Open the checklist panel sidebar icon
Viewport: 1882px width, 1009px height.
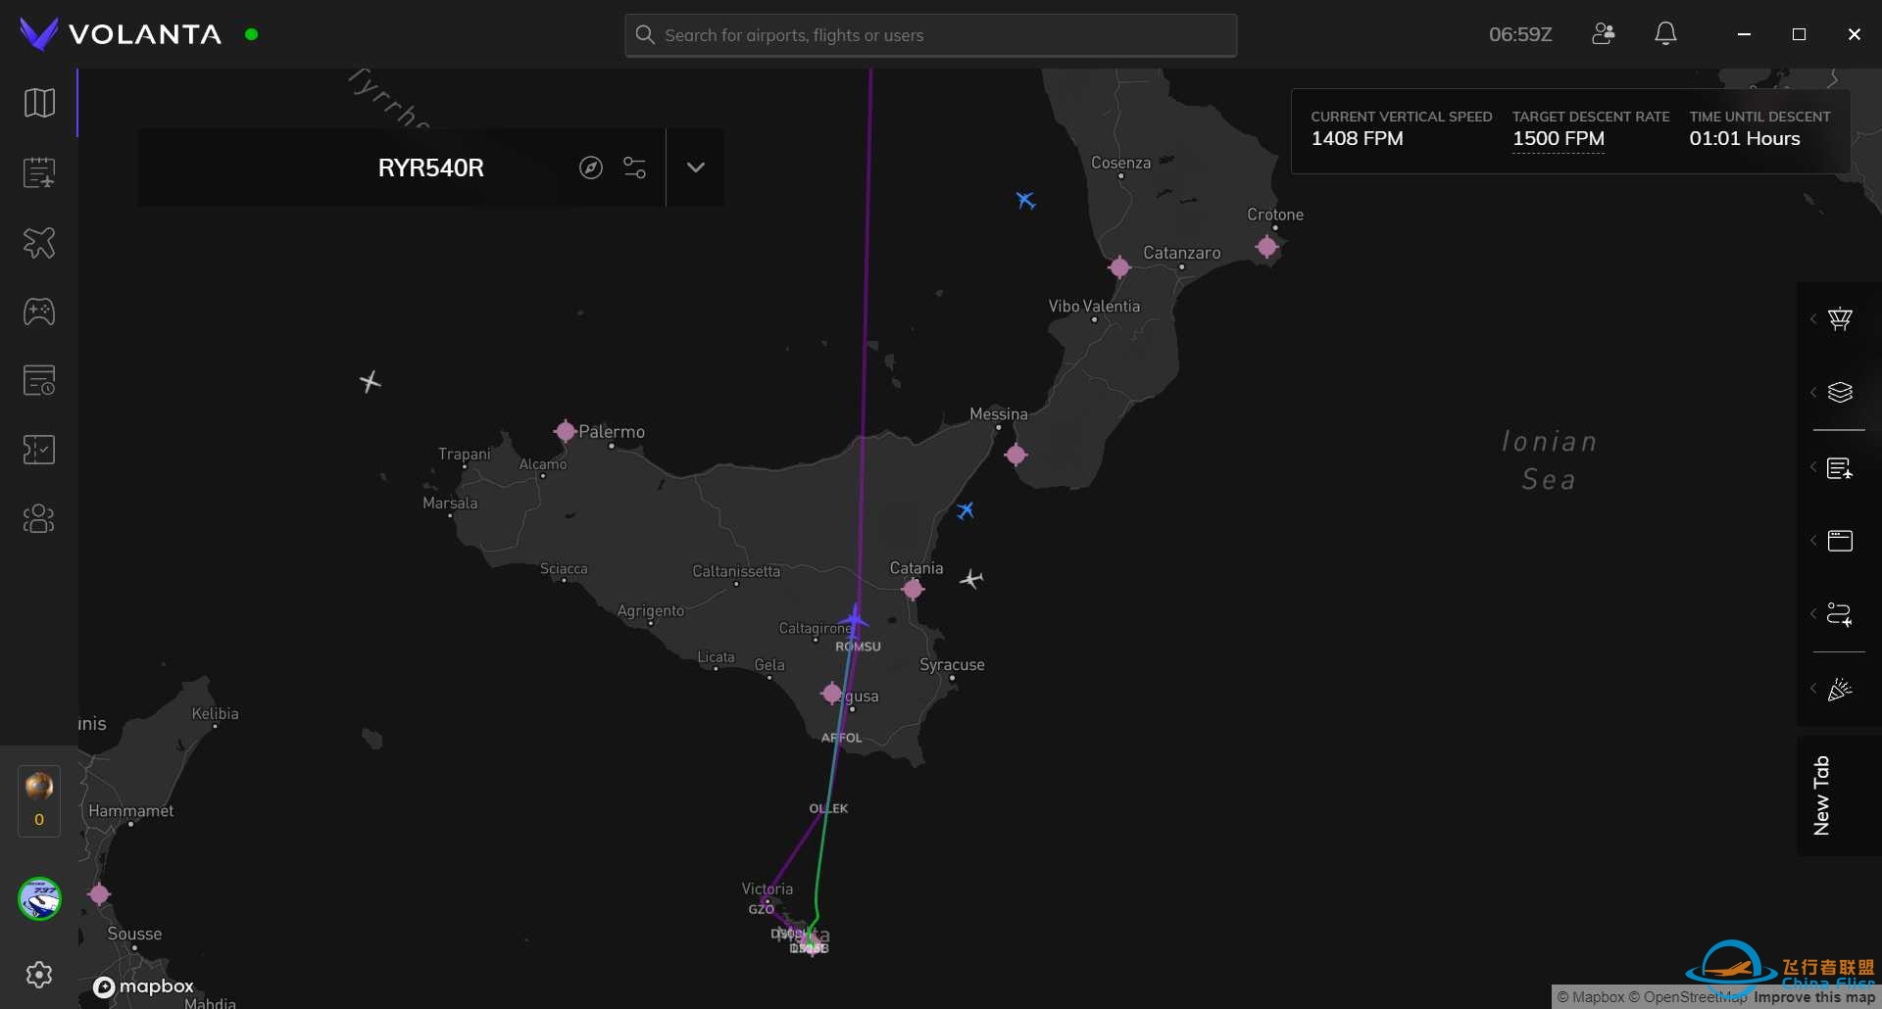tap(39, 450)
